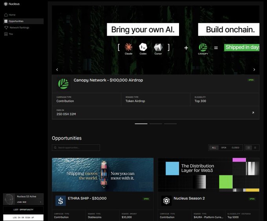
Task: Open the You profile icon
Action: (6, 34)
